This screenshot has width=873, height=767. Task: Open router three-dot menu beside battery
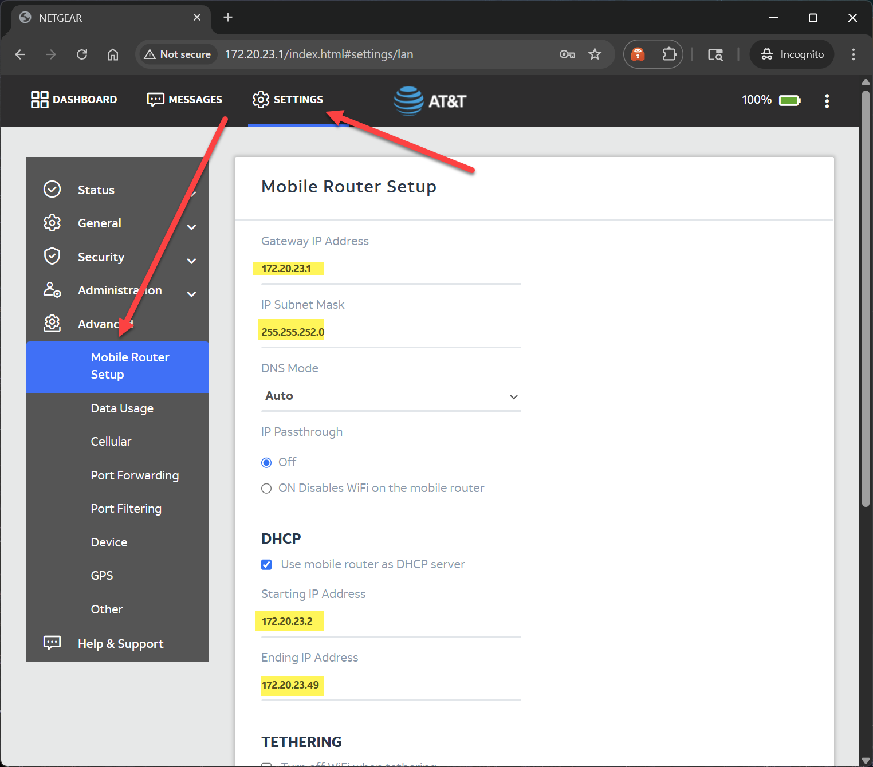pyautogui.click(x=827, y=101)
